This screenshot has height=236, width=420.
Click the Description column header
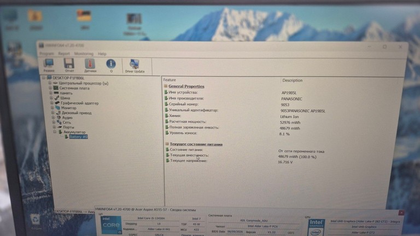tap(292, 80)
